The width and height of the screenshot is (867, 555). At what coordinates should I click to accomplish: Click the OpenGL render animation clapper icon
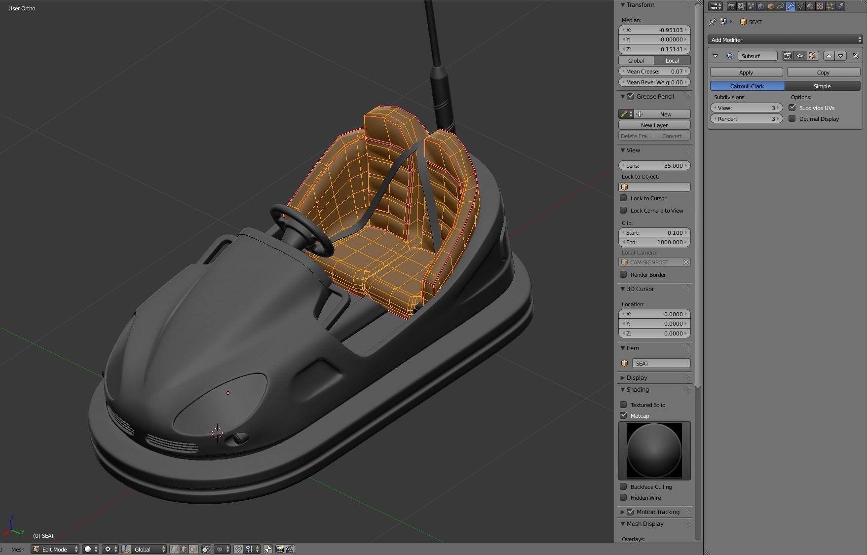[x=290, y=549]
